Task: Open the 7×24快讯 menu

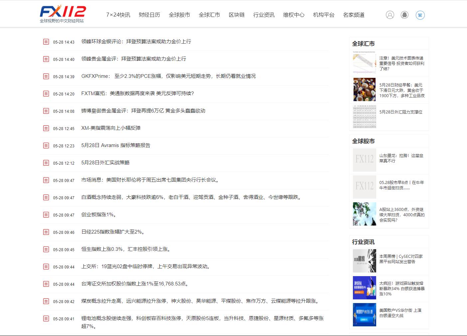Action: 118,15
